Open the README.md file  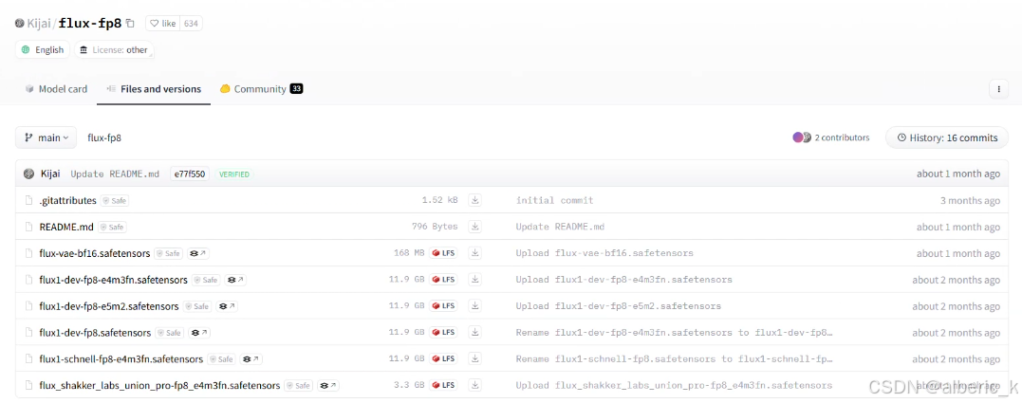tap(66, 228)
